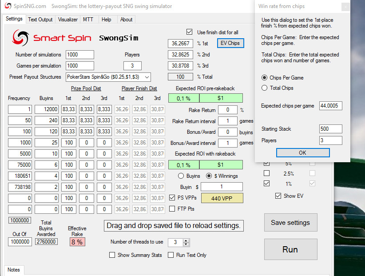The image size is (365, 276).
Task: Enable the FTP Pts checkbox
Action: tap(172, 209)
